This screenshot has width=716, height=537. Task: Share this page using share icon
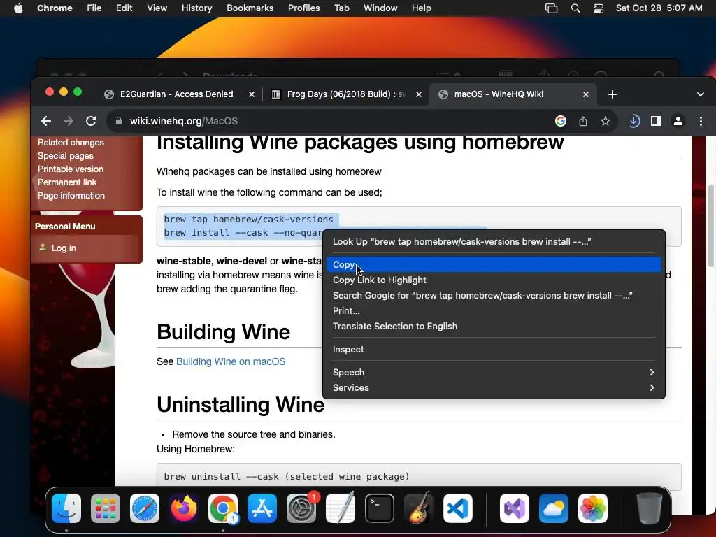pyautogui.click(x=583, y=121)
